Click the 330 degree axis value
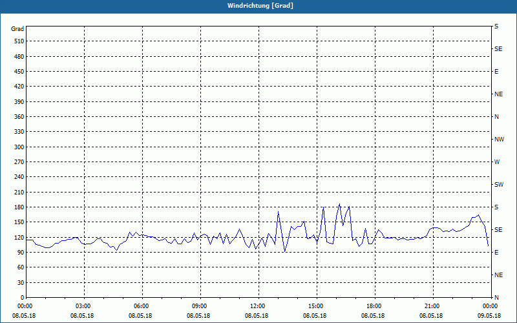 [x=19, y=132]
